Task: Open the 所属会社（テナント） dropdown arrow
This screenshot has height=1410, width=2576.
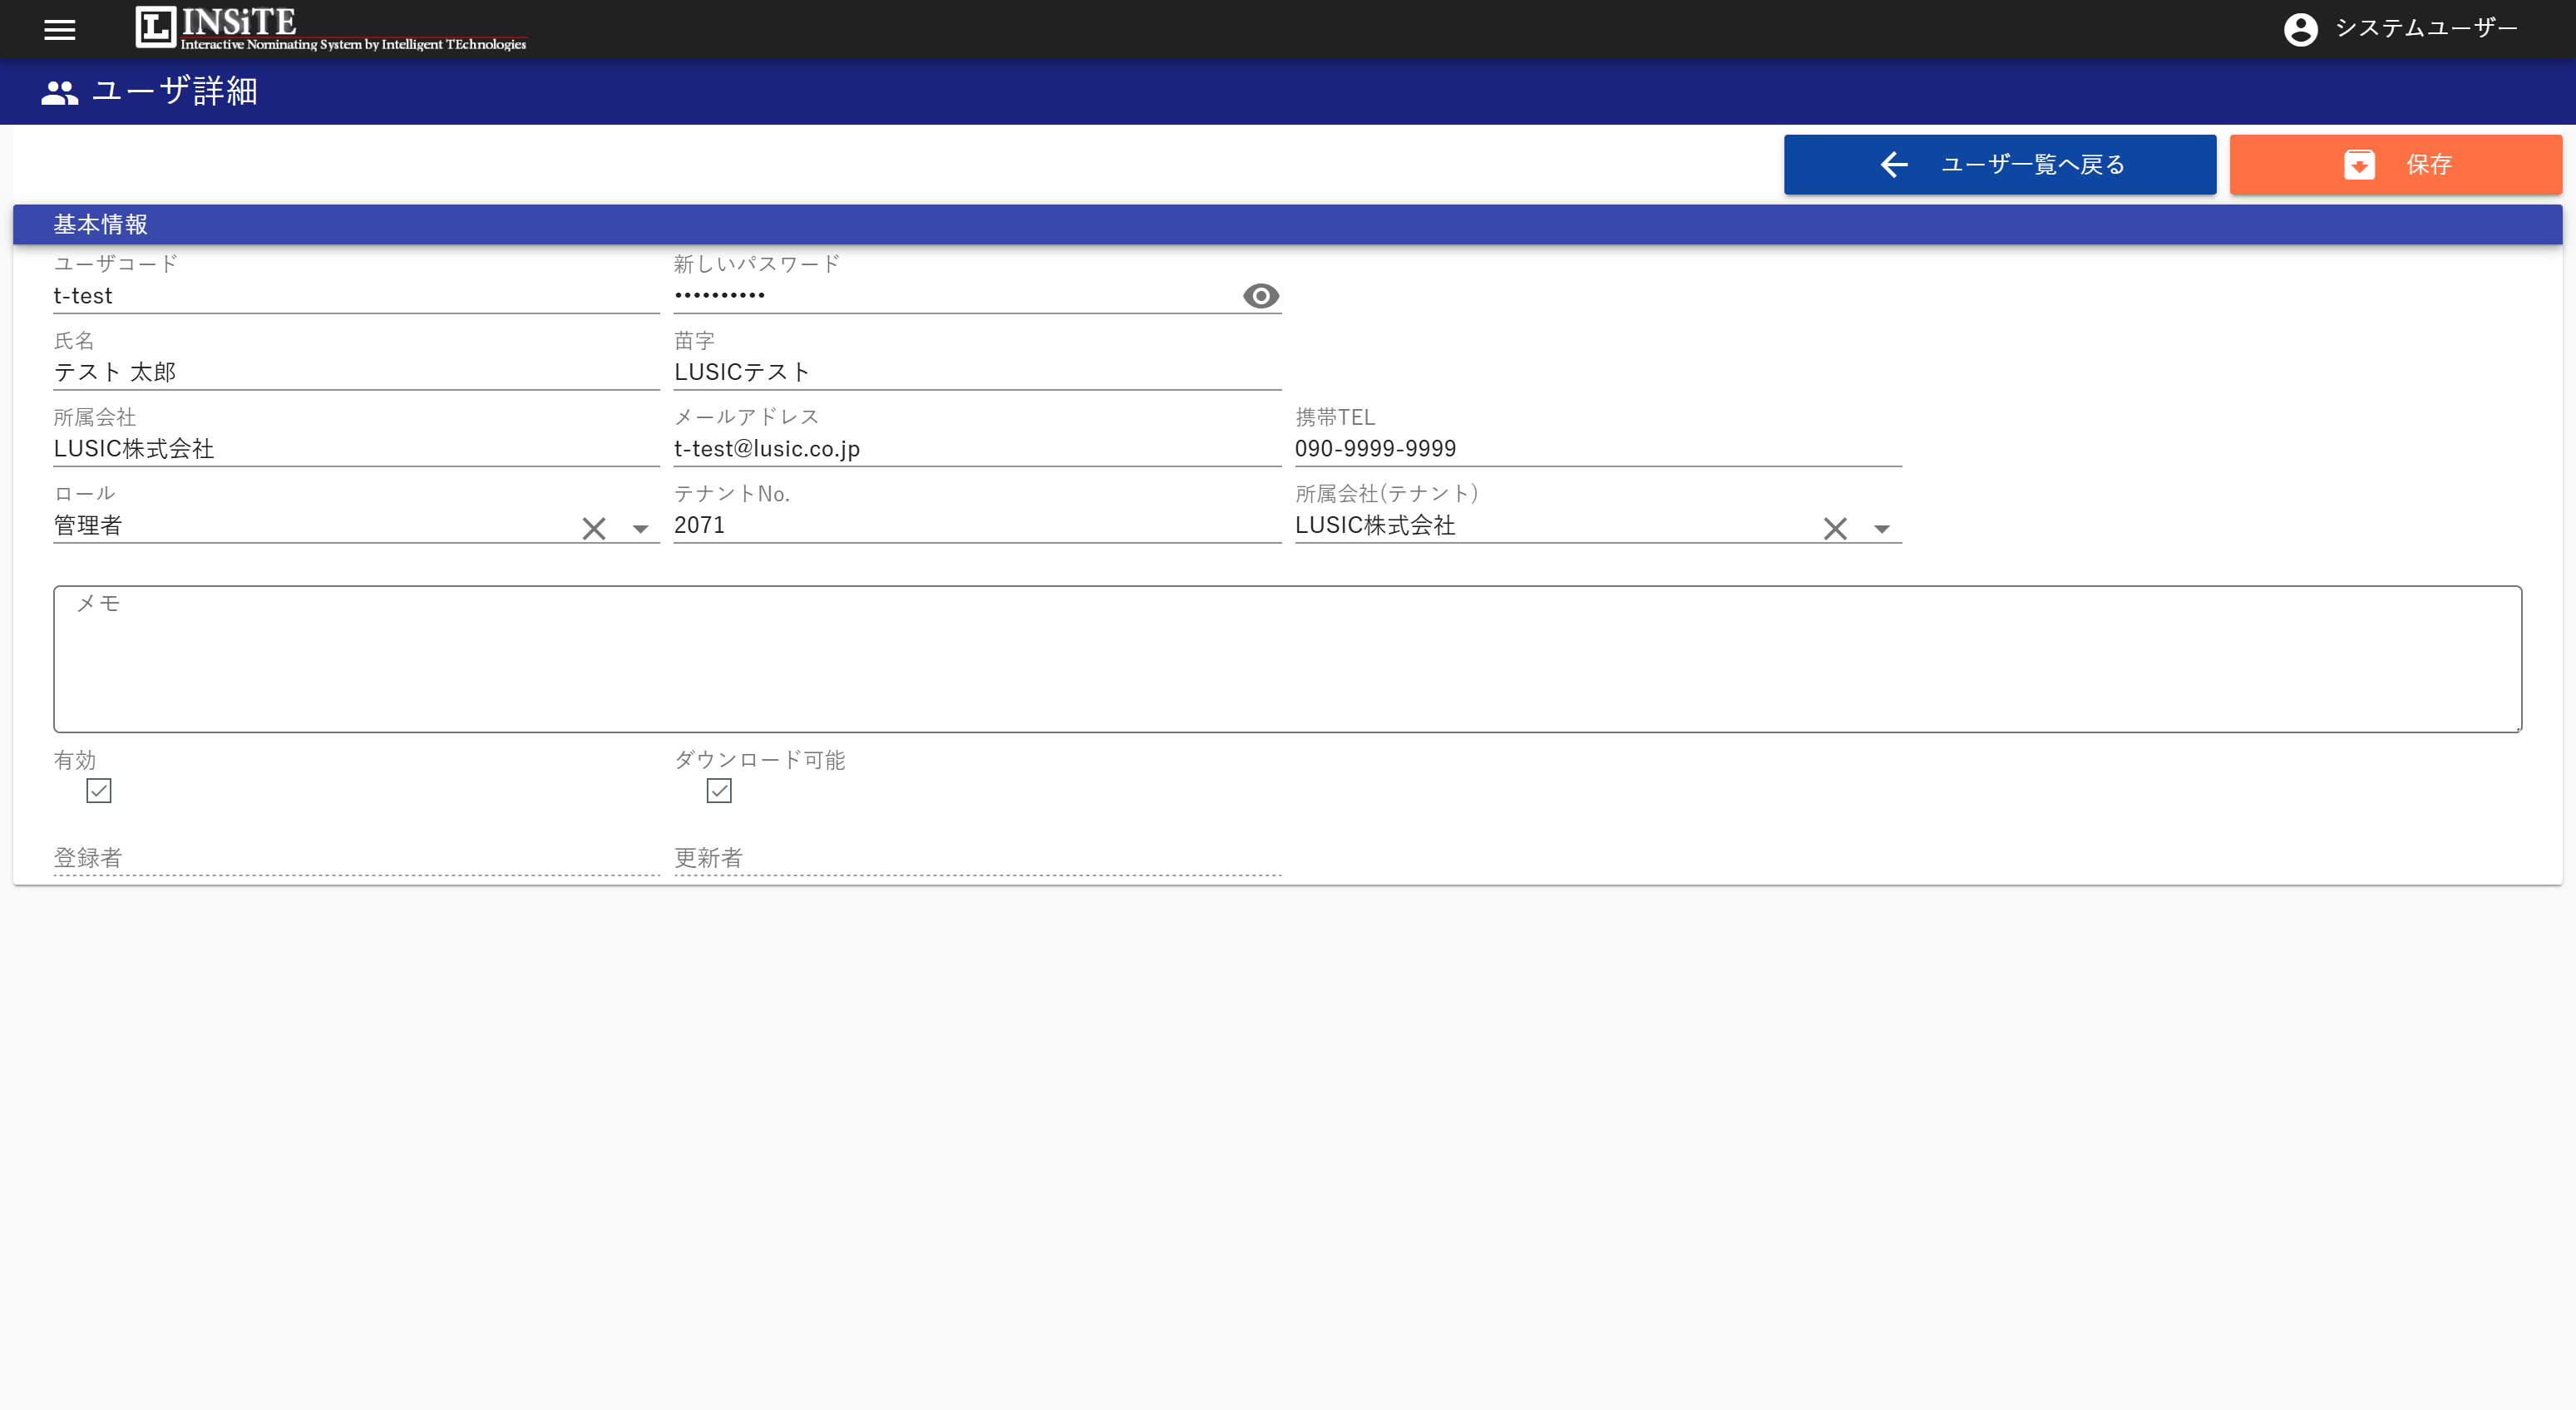Action: coord(1882,528)
